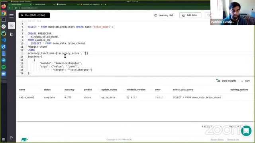Screen dimensions: 255x143
Task: Open the integrations plug icon in the sidebar
Action: coord(12,34)
